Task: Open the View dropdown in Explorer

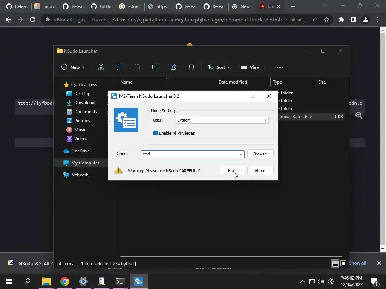Action: click(253, 67)
